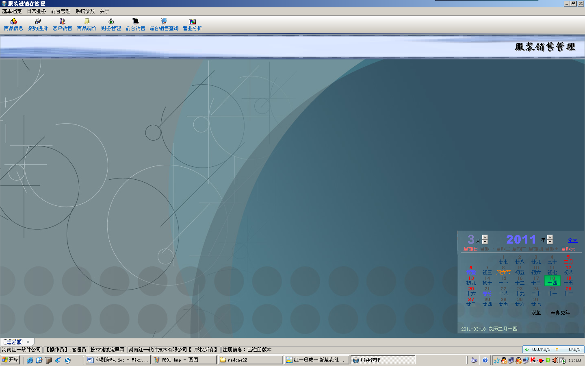Open 商品信息 product info toolbar icon
Image resolution: width=585 pixels, height=366 pixels.
(13, 24)
